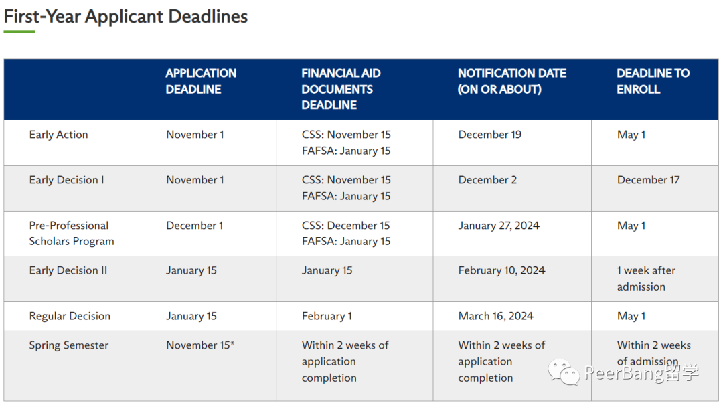Select the First-Year Applicant Deadlines heading

click(125, 17)
